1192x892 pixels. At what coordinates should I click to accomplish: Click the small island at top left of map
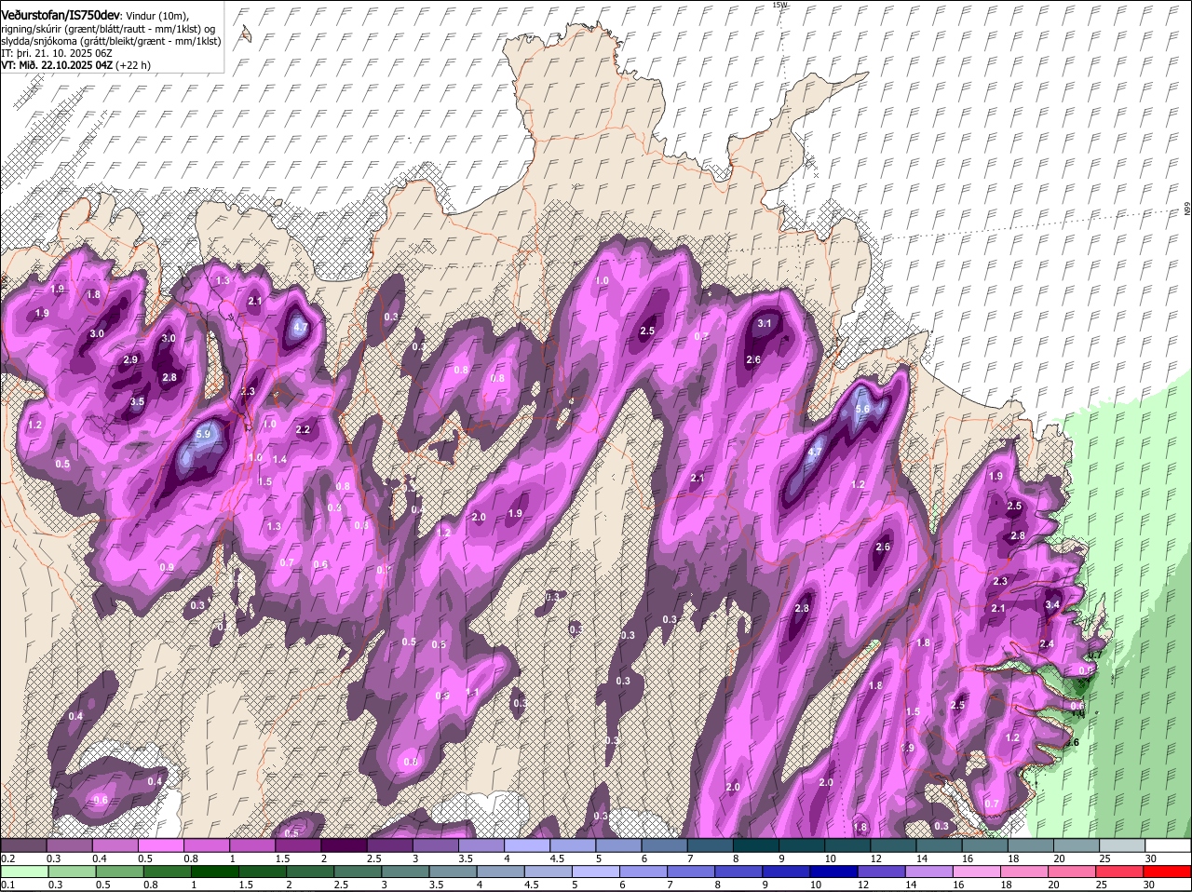point(246,34)
